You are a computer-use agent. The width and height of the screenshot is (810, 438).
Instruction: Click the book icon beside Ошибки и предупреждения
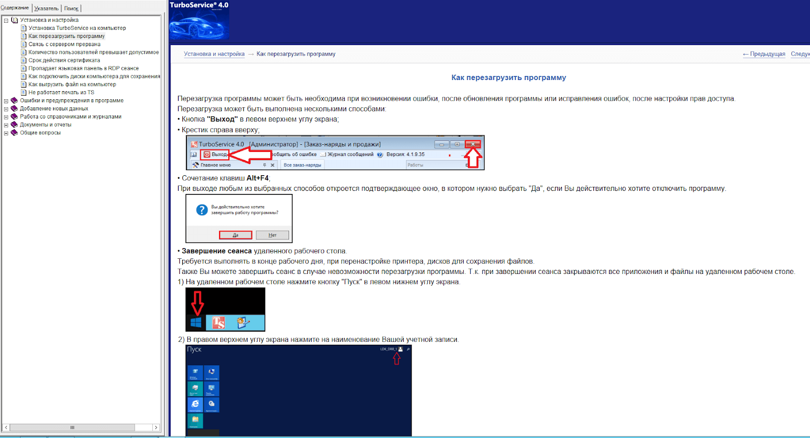coord(14,100)
